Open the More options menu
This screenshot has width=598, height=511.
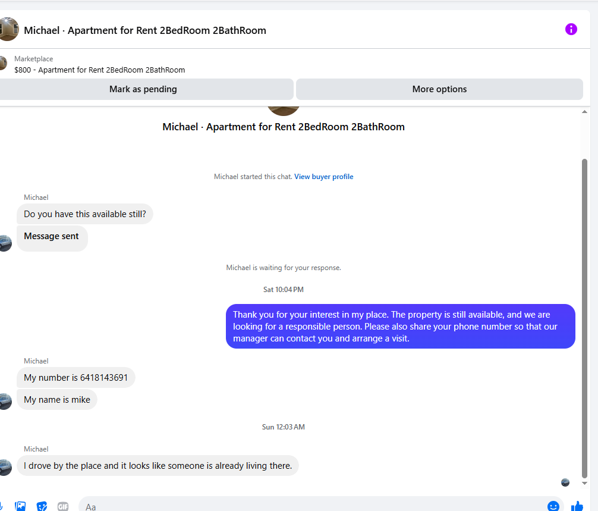click(439, 89)
